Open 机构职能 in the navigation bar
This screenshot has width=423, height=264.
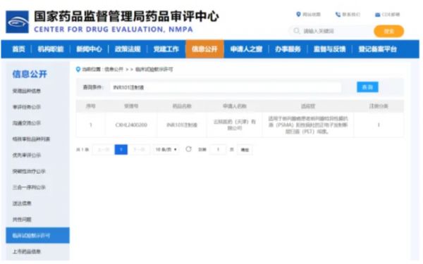tap(51, 49)
